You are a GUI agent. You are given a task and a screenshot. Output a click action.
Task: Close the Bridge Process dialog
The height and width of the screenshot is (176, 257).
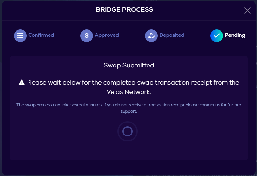[x=247, y=10]
